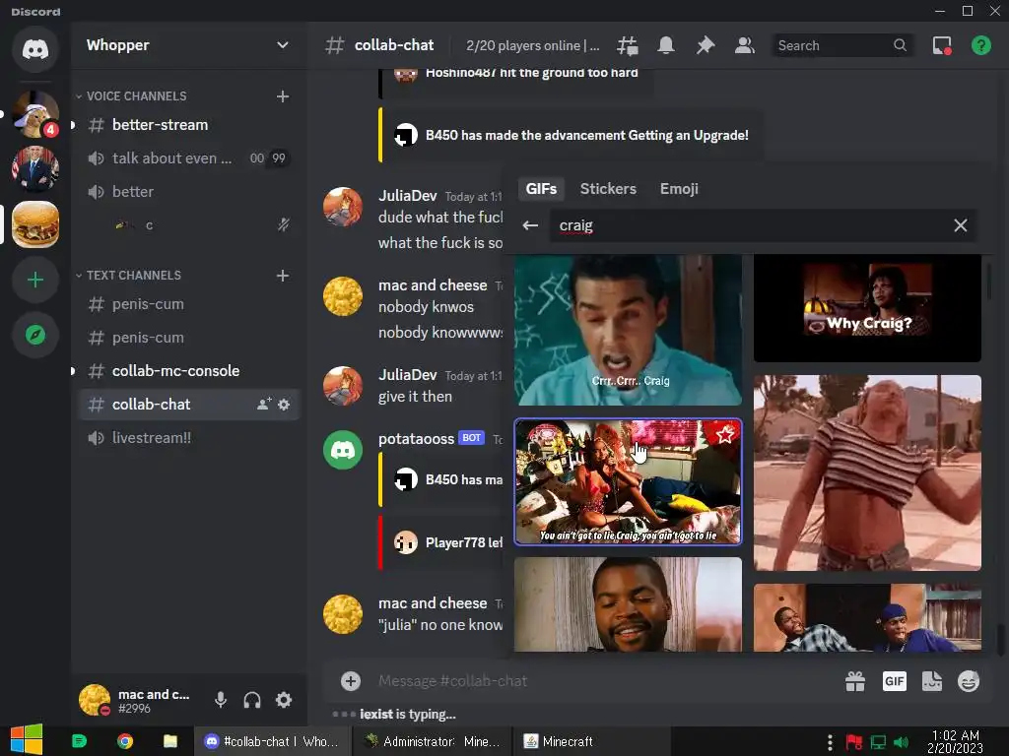Add a server with plus icon

(35, 280)
